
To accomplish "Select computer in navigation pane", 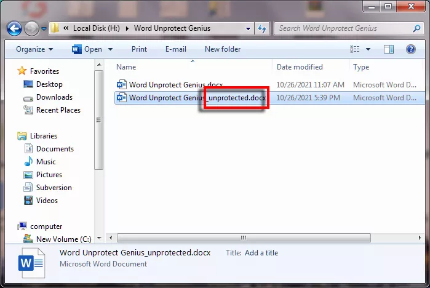I will coord(46,226).
